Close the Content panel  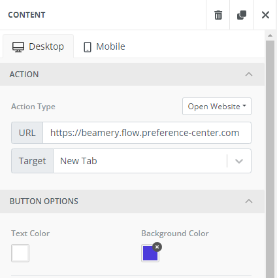265,15
